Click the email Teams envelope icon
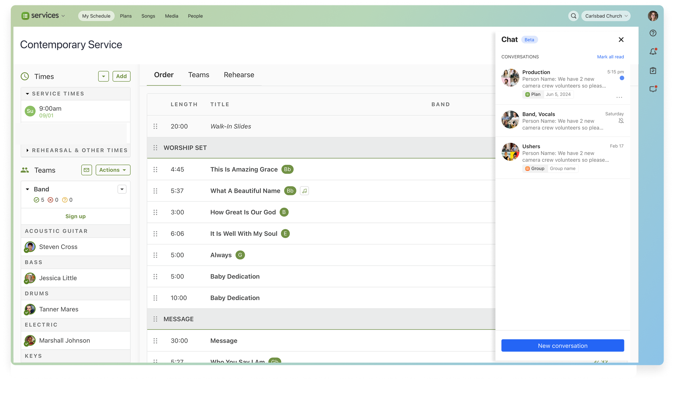Viewport: 674px width, 393px height. pyautogui.click(x=86, y=170)
